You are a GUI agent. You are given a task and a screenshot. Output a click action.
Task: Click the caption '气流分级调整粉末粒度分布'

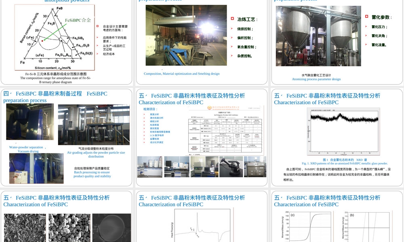tap(96, 149)
